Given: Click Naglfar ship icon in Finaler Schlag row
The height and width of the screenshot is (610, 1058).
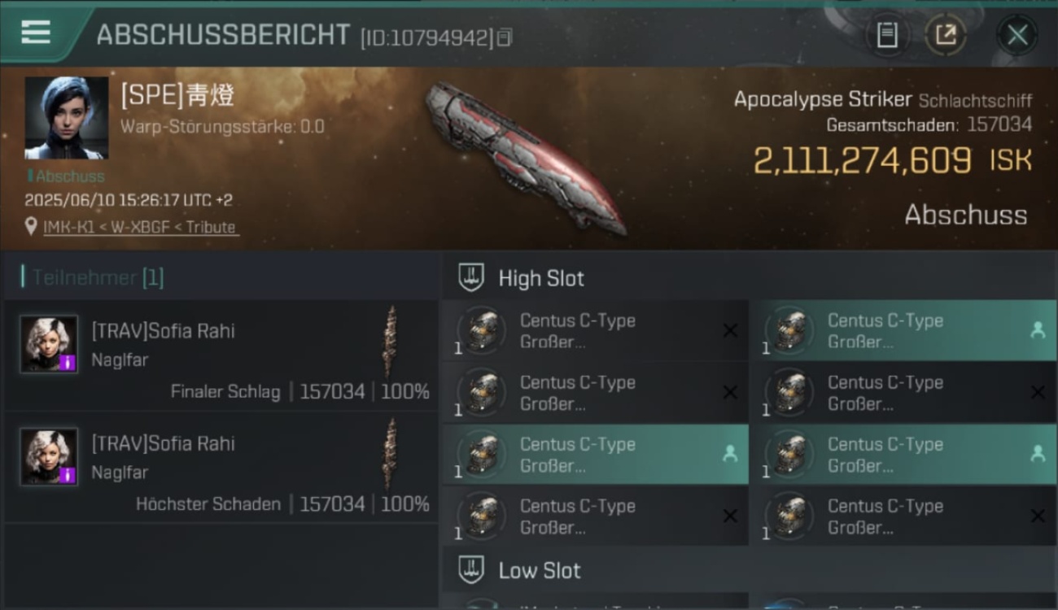Looking at the screenshot, I should pyautogui.click(x=391, y=341).
